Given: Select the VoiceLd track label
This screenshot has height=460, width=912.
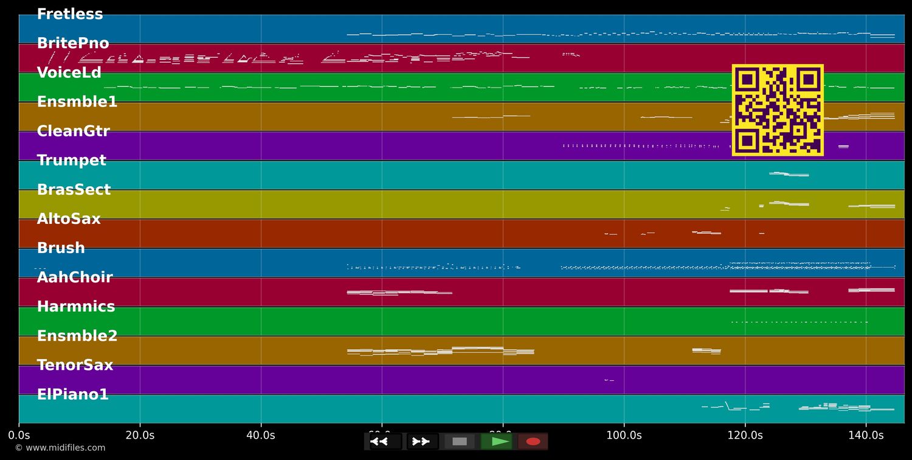Looking at the screenshot, I should (x=69, y=73).
